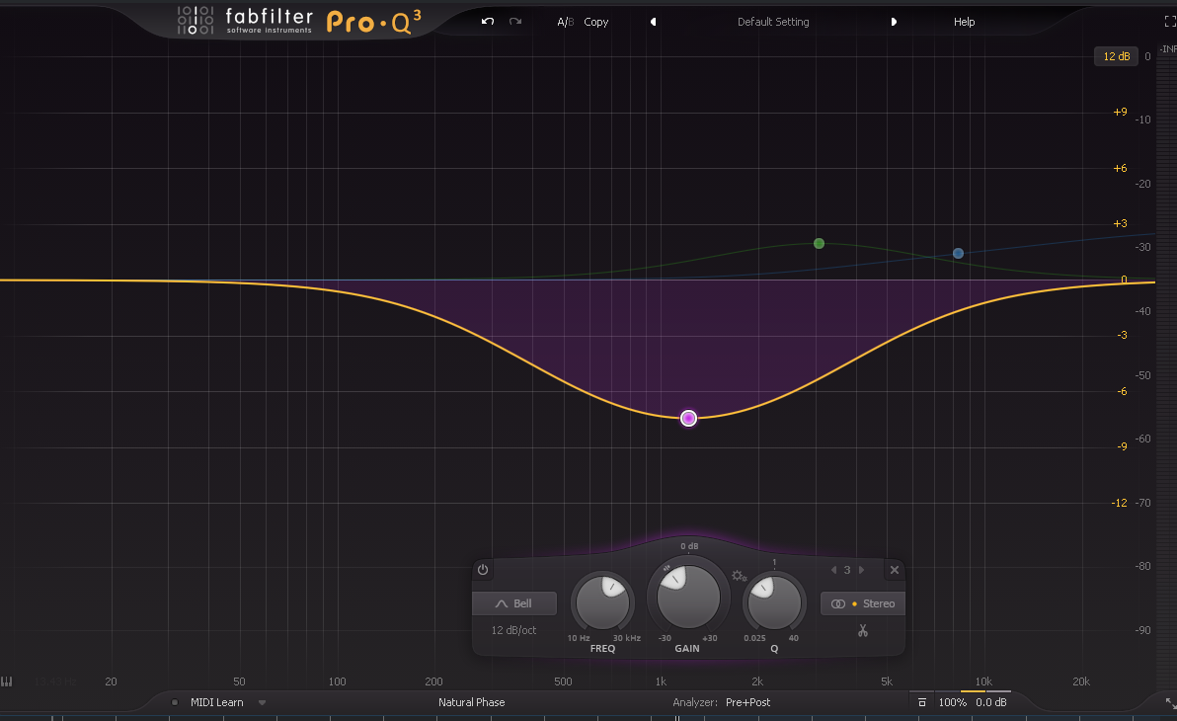
Task: Select the green EQ band node
Action: tap(819, 243)
